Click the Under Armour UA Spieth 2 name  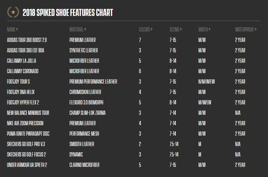coord(27,165)
